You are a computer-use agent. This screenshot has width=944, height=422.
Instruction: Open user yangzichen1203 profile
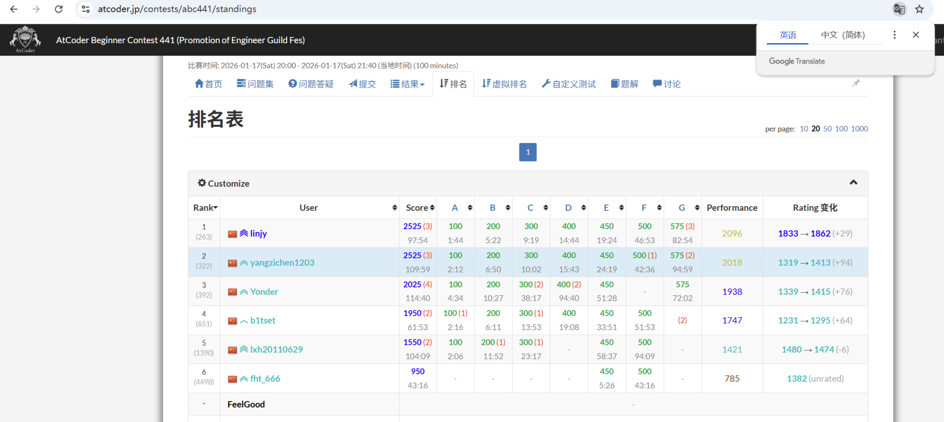[282, 262]
